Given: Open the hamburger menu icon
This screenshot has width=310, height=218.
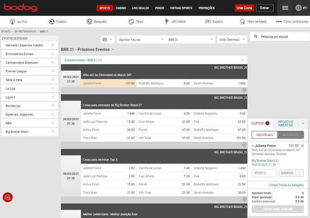Looking at the screenshot, I should click(x=285, y=8).
